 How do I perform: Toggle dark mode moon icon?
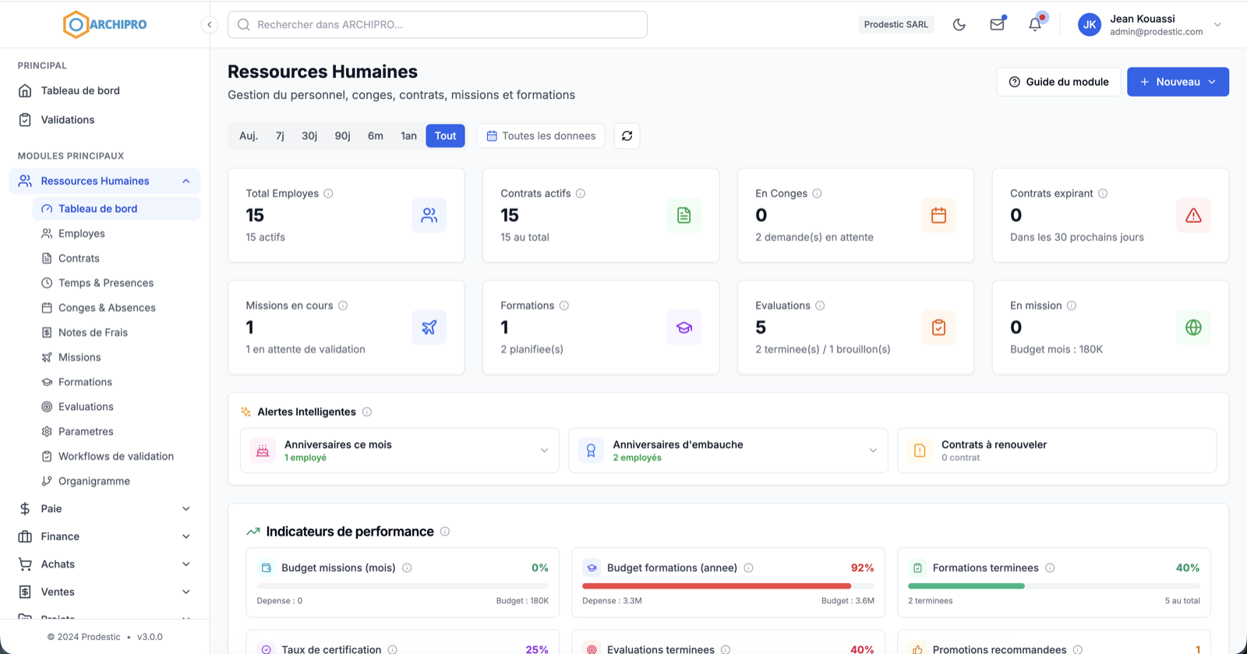tap(959, 25)
